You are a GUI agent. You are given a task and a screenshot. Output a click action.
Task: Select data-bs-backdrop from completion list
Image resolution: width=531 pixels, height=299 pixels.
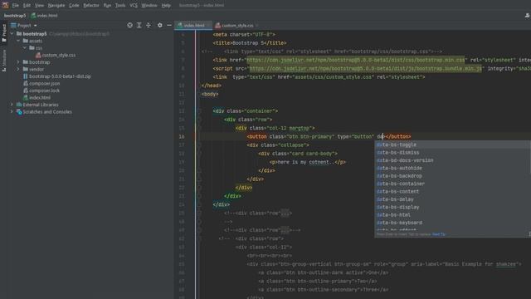coord(452,176)
